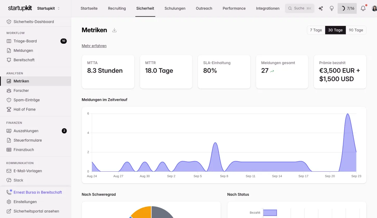Click the Metriken chart icon in sidebar
The image size is (377, 218).
point(9,81)
